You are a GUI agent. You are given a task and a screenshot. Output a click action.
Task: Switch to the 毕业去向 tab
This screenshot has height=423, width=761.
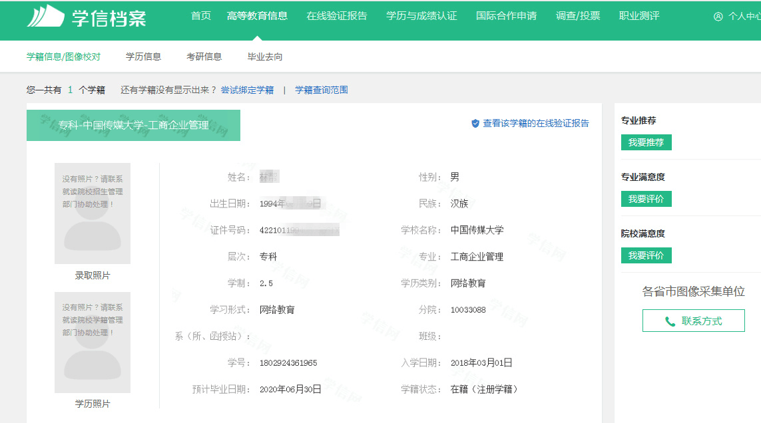tap(265, 57)
